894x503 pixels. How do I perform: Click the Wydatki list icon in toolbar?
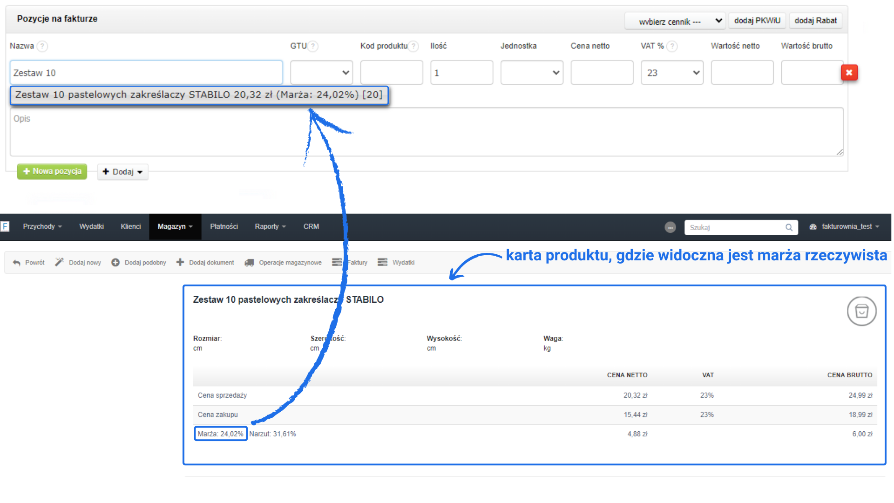pos(382,263)
